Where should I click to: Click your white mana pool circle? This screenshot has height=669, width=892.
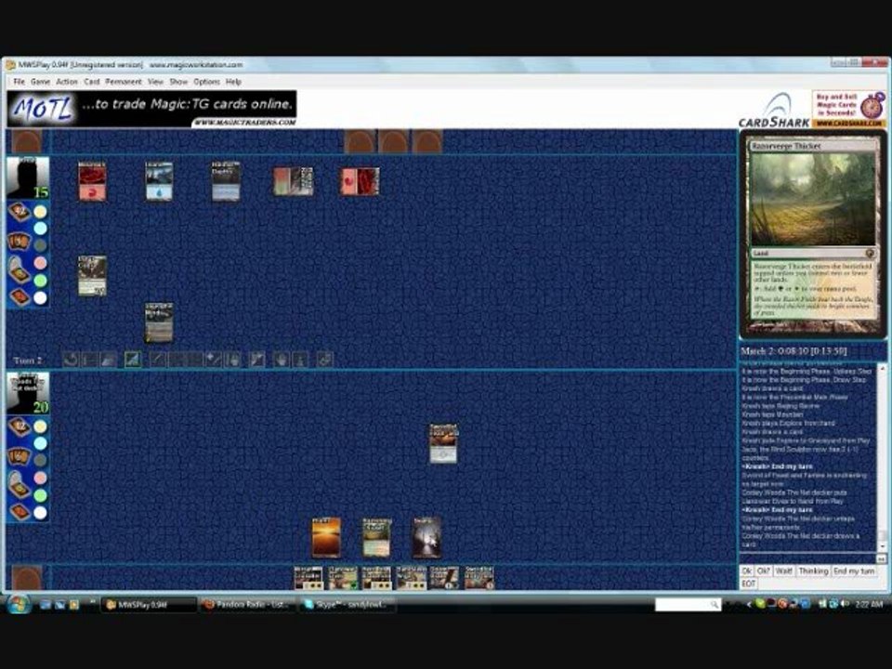(40, 513)
